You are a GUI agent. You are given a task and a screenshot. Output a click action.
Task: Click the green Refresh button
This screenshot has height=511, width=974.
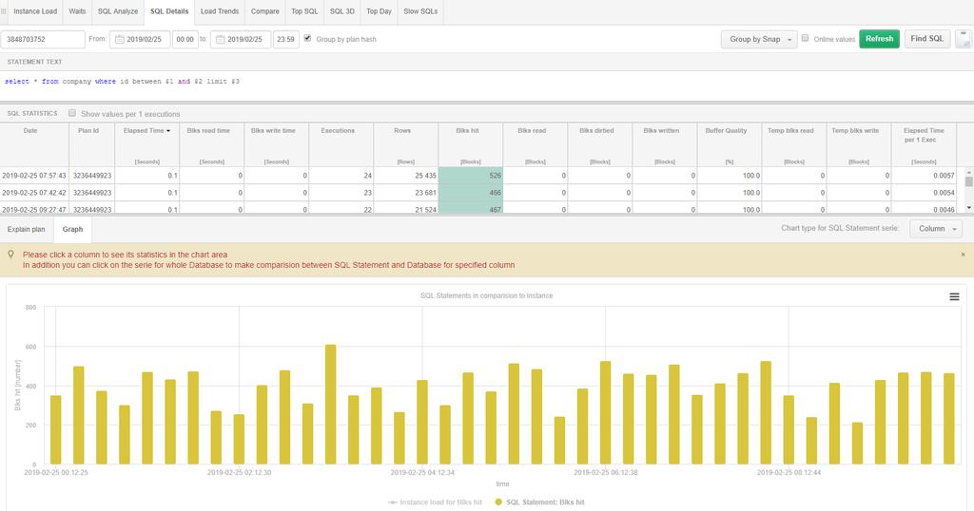879,38
